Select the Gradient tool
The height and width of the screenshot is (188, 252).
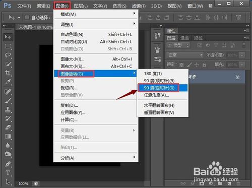click(8, 136)
